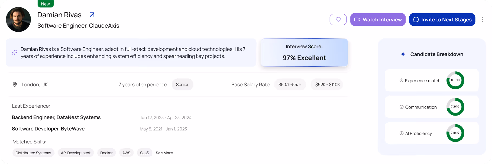This screenshot has width=492, height=164.
Task: Click the 97% Excellent interview score card
Action: pyautogui.click(x=304, y=53)
